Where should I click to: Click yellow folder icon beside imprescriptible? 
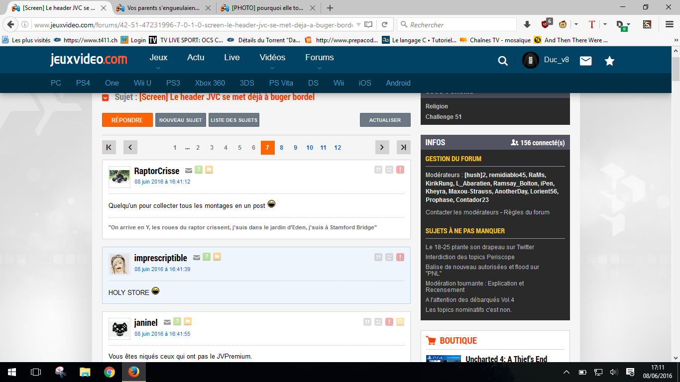point(217,257)
